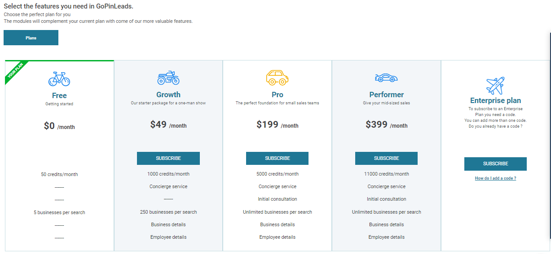Viewport: 551px width, 254px height.
Task: Subscribe to the Pro plan
Action: click(x=278, y=158)
